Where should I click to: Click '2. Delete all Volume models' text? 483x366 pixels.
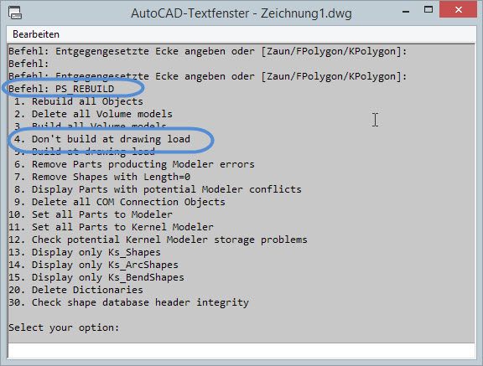tap(93, 114)
